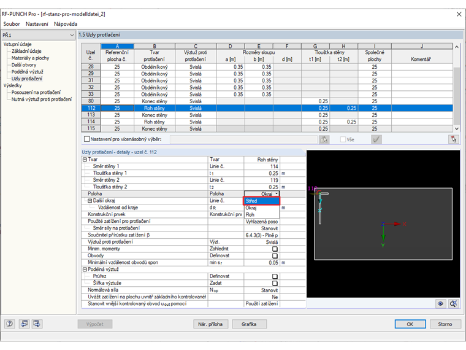
Task: Go to next table icon button
Action: tap(37, 324)
